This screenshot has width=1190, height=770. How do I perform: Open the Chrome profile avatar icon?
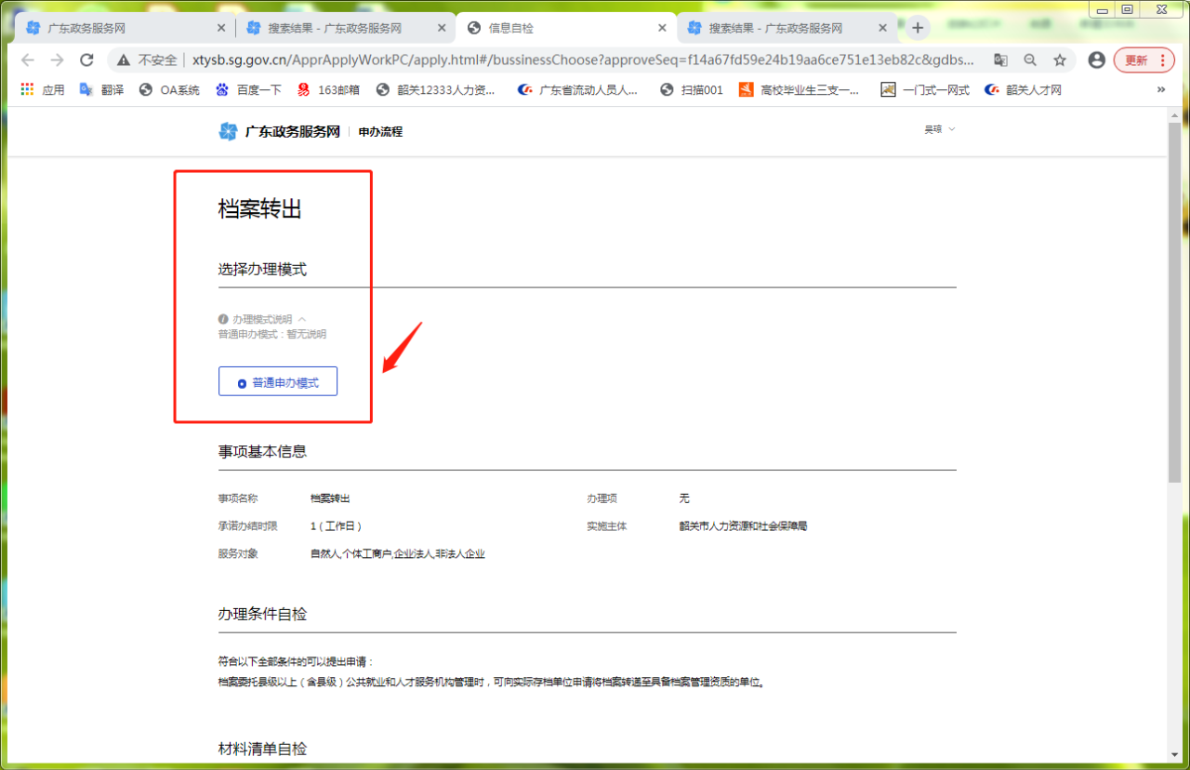pyautogui.click(x=1097, y=60)
